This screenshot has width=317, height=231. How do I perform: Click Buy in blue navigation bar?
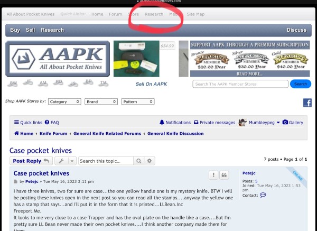[x=15, y=30]
